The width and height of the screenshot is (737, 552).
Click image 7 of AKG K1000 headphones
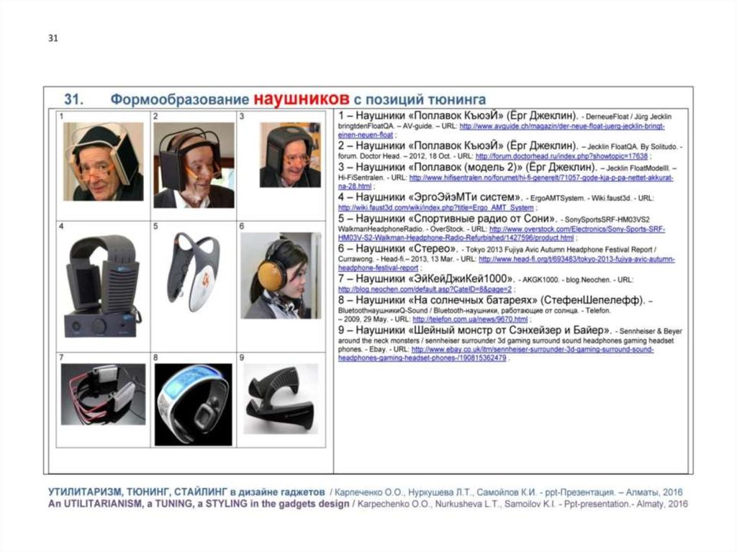click(x=102, y=393)
